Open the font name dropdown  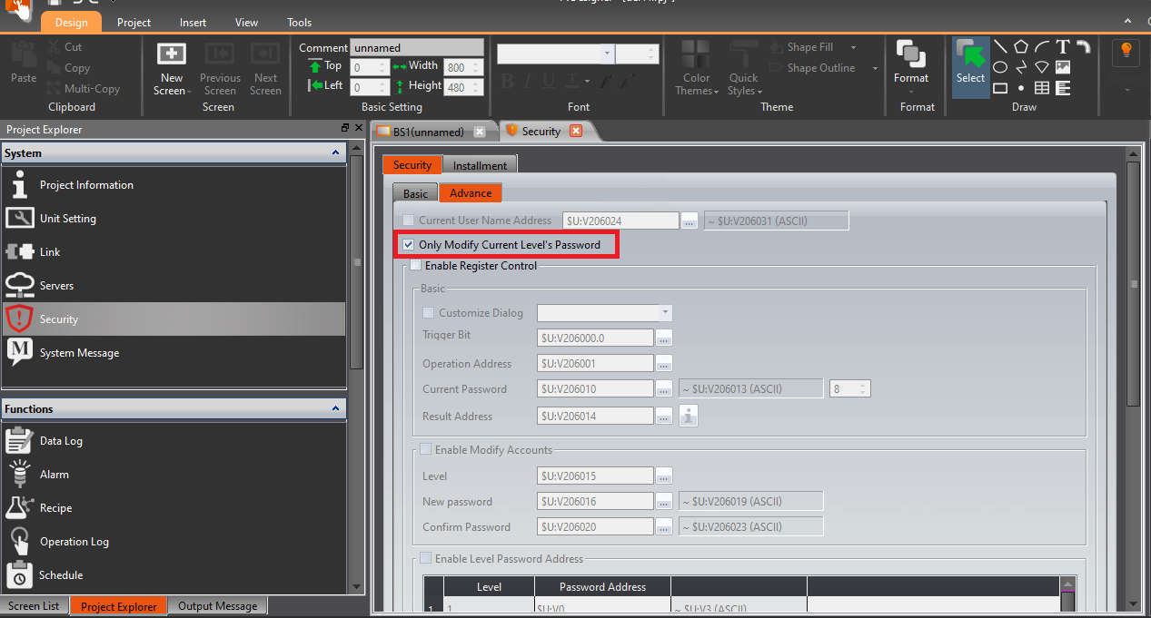(607, 54)
